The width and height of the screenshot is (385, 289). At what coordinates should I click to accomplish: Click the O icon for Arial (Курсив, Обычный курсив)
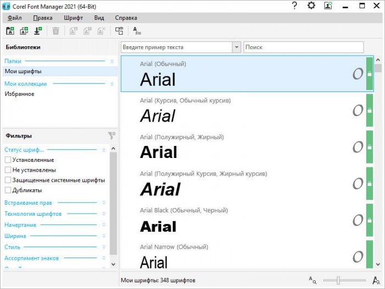358,110
